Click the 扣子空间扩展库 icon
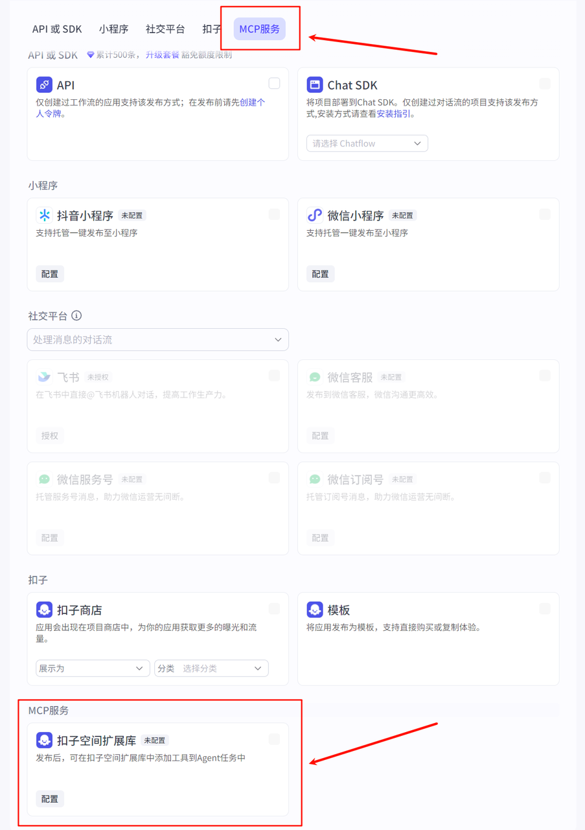Screen dimensions: 585x830 (44, 740)
